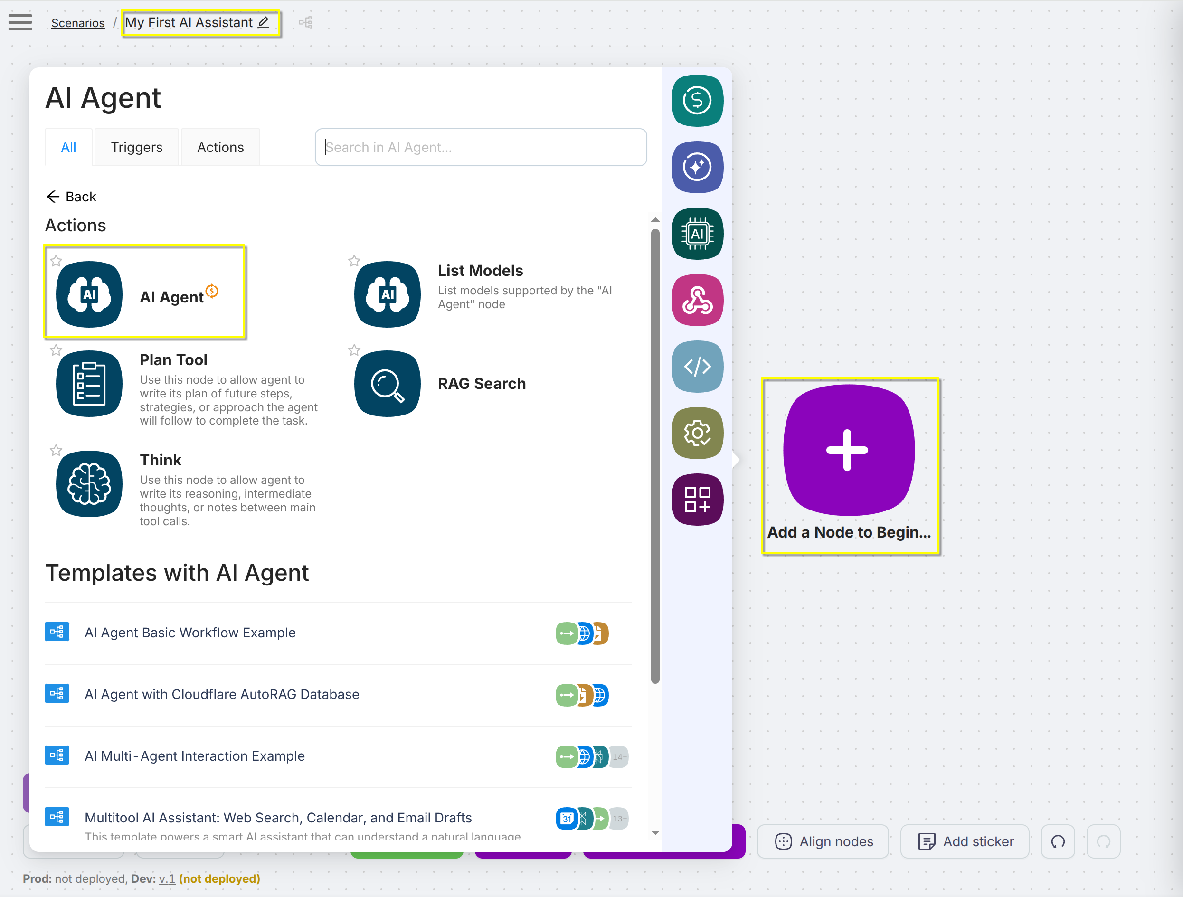Select the AI chip category icon

pyautogui.click(x=697, y=234)
